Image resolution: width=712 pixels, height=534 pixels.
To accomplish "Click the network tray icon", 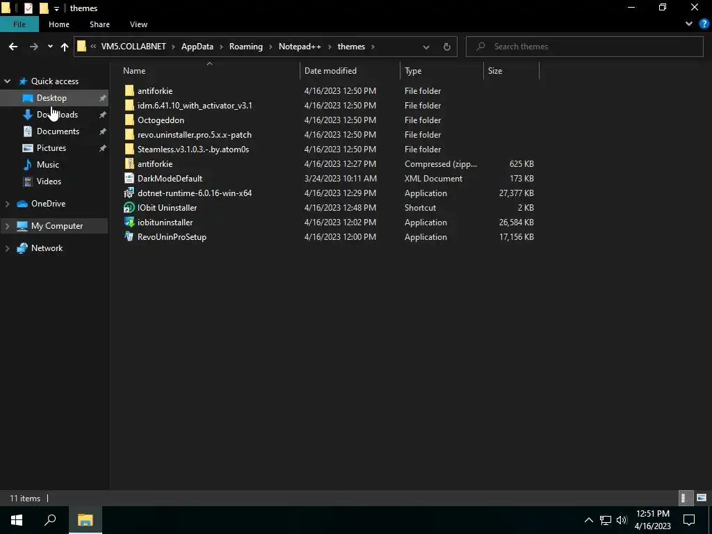I will [606, 520].
